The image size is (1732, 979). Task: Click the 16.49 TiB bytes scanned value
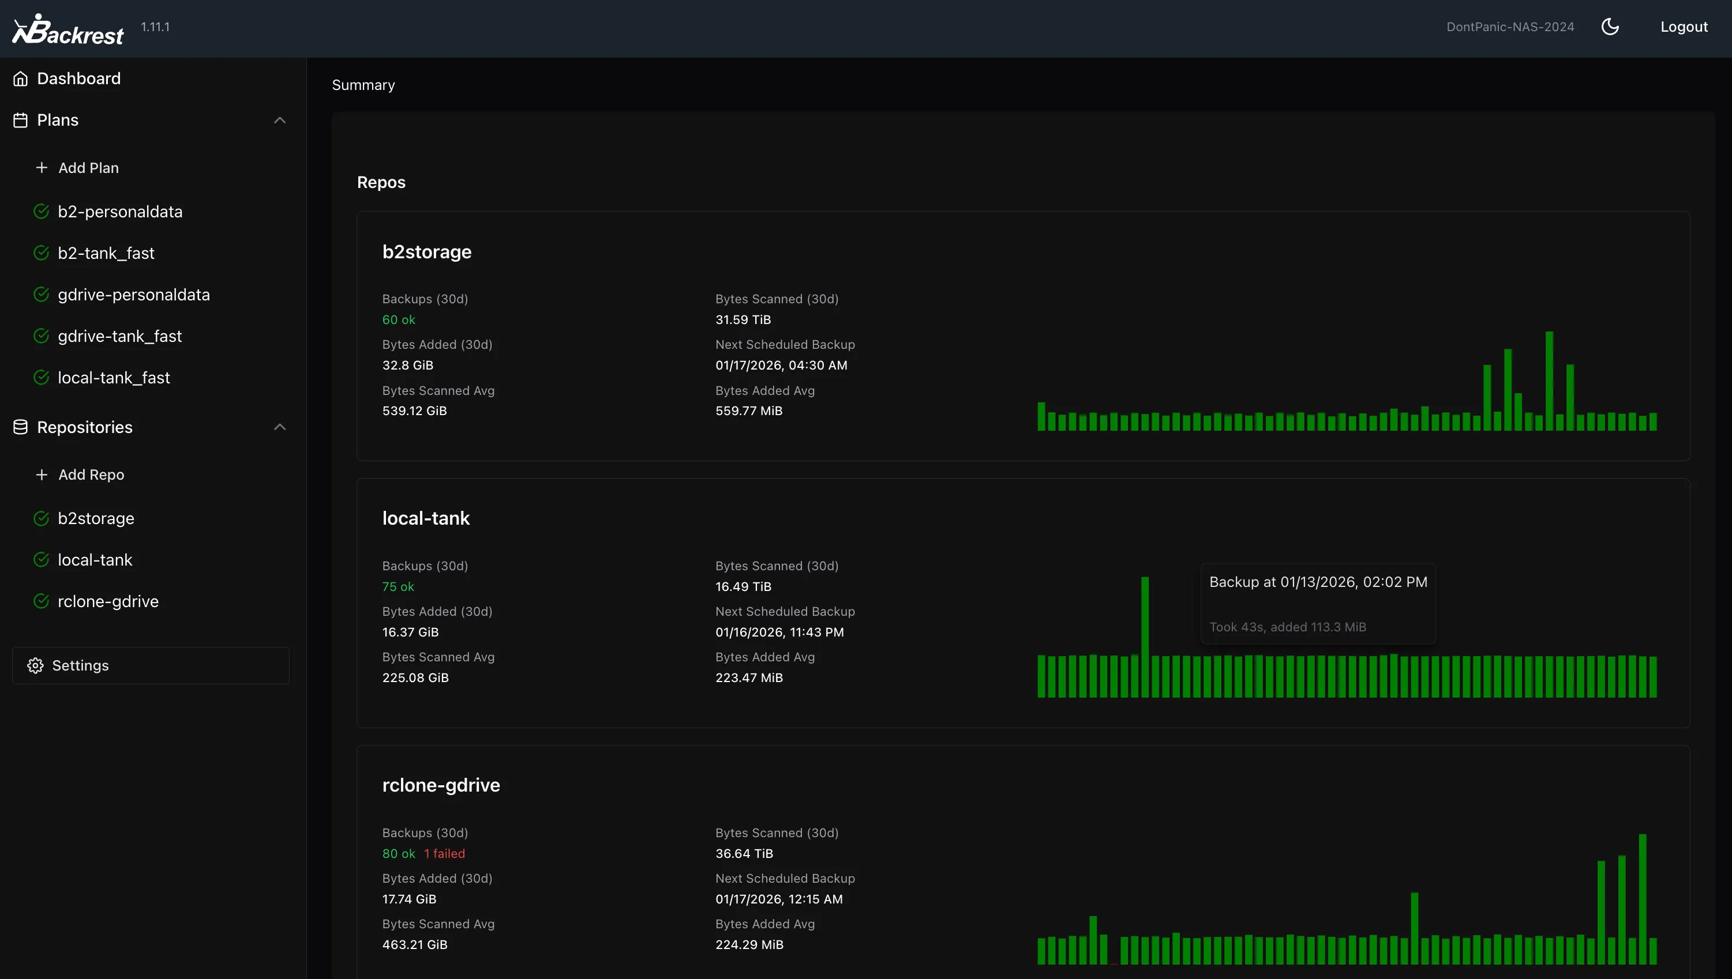click(743, 587)
